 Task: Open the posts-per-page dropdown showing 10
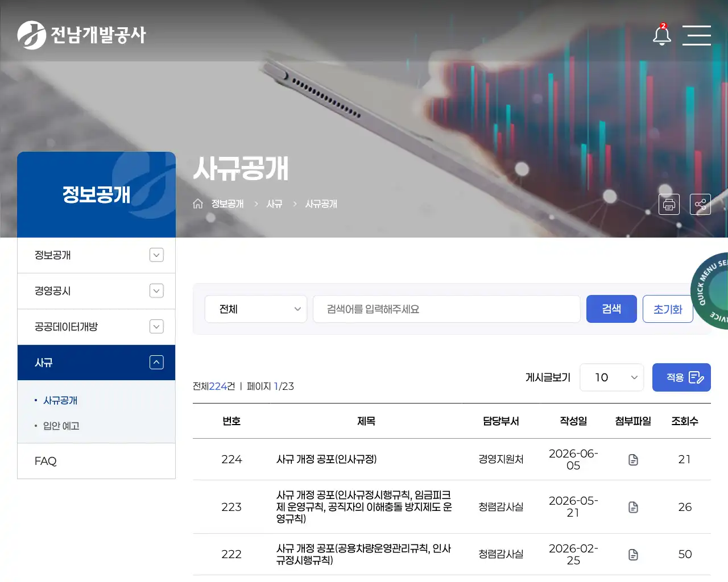click(612, 377)
